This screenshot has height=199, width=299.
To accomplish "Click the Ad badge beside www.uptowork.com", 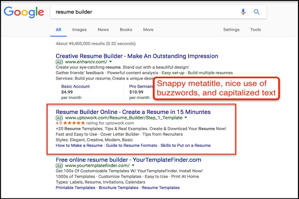I will coord(59,118).
